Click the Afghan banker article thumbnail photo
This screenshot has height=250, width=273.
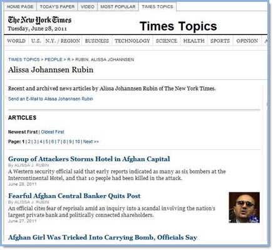[x=244, y=207]
